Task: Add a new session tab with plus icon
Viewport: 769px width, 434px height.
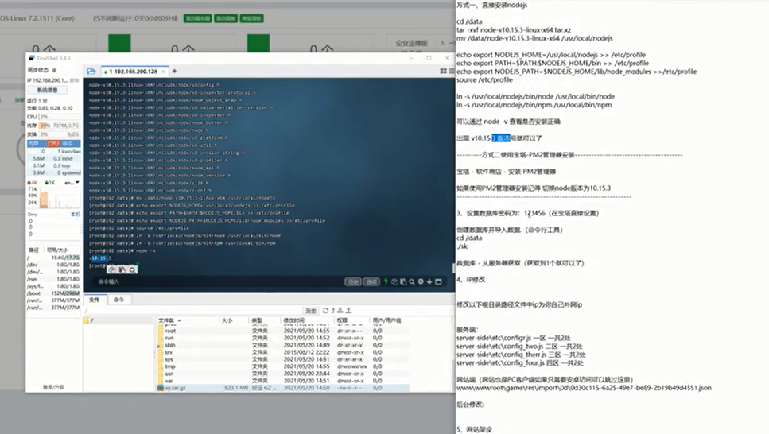Action: click(x=174, y=71)
